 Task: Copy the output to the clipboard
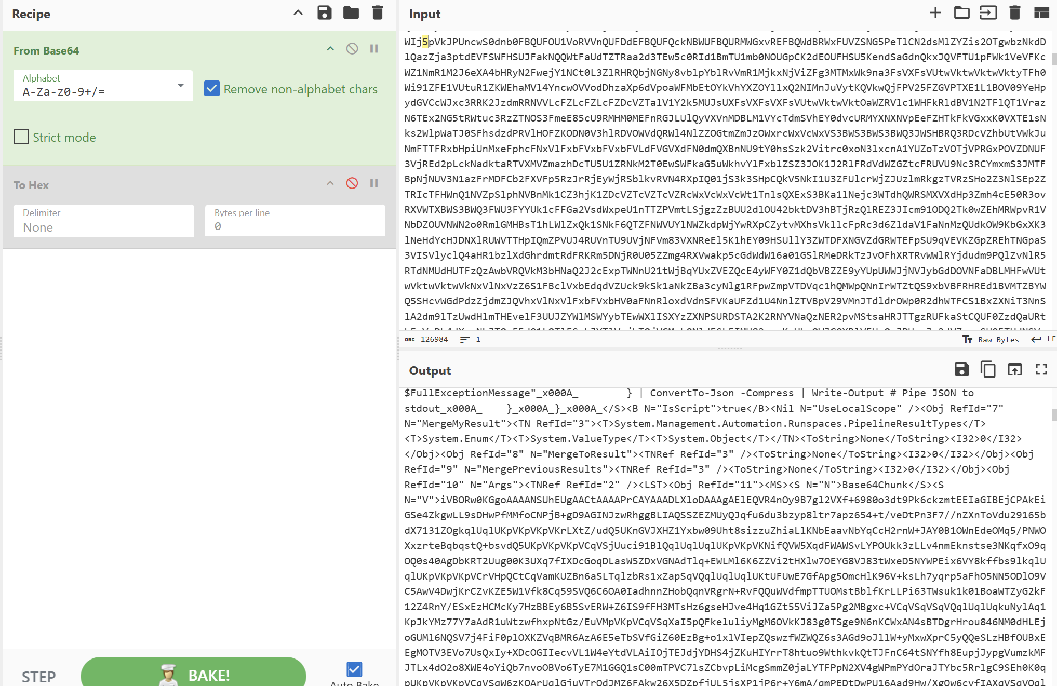pyautogui.click(x=988, y=370)
